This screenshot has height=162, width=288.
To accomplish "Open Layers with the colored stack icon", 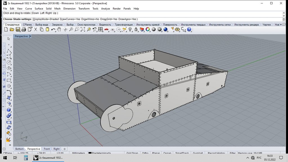I will 142,29.
